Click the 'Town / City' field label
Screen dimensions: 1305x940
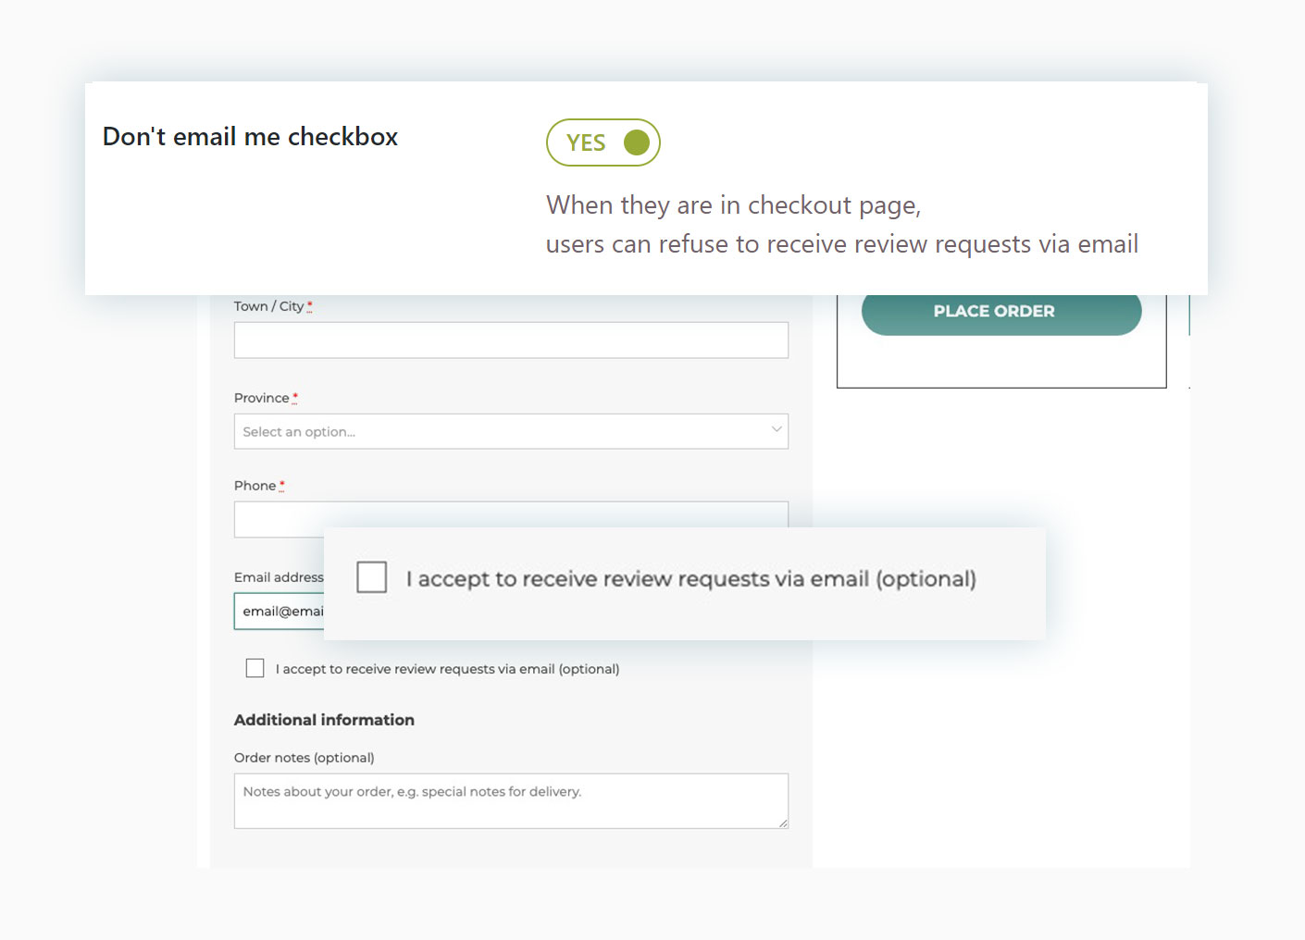tap(268, 306)
